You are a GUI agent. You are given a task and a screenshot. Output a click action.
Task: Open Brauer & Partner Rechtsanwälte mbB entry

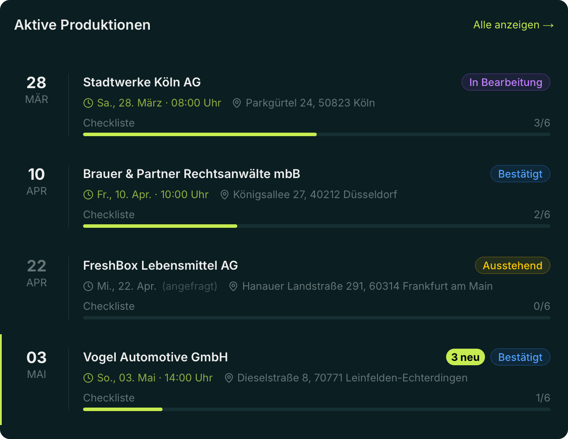coord(191,174)
